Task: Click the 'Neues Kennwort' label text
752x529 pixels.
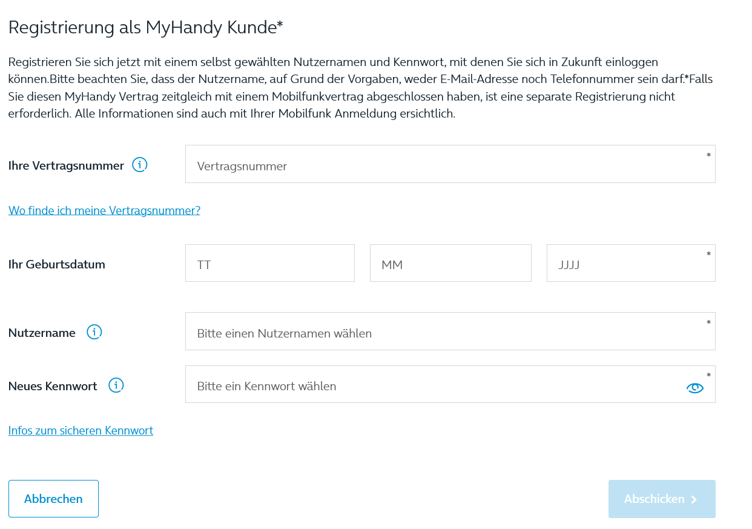Action: 53,386
